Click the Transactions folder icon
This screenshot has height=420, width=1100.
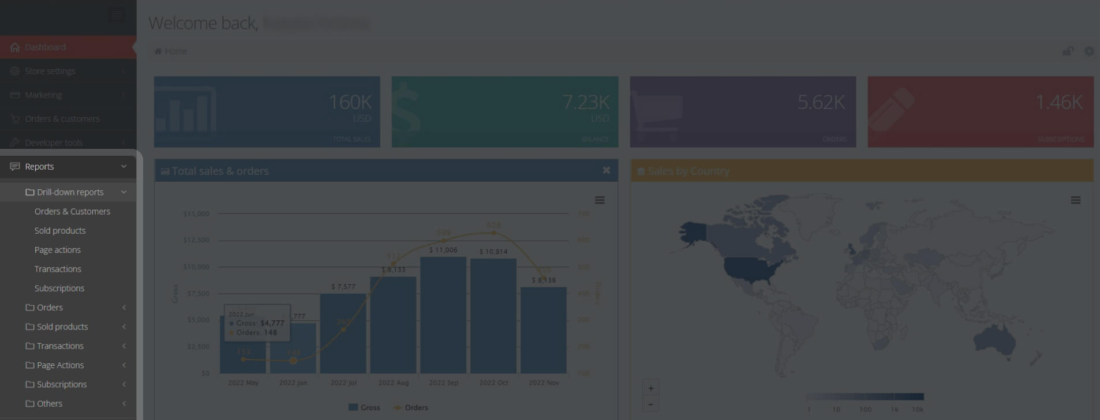(30, 346)
